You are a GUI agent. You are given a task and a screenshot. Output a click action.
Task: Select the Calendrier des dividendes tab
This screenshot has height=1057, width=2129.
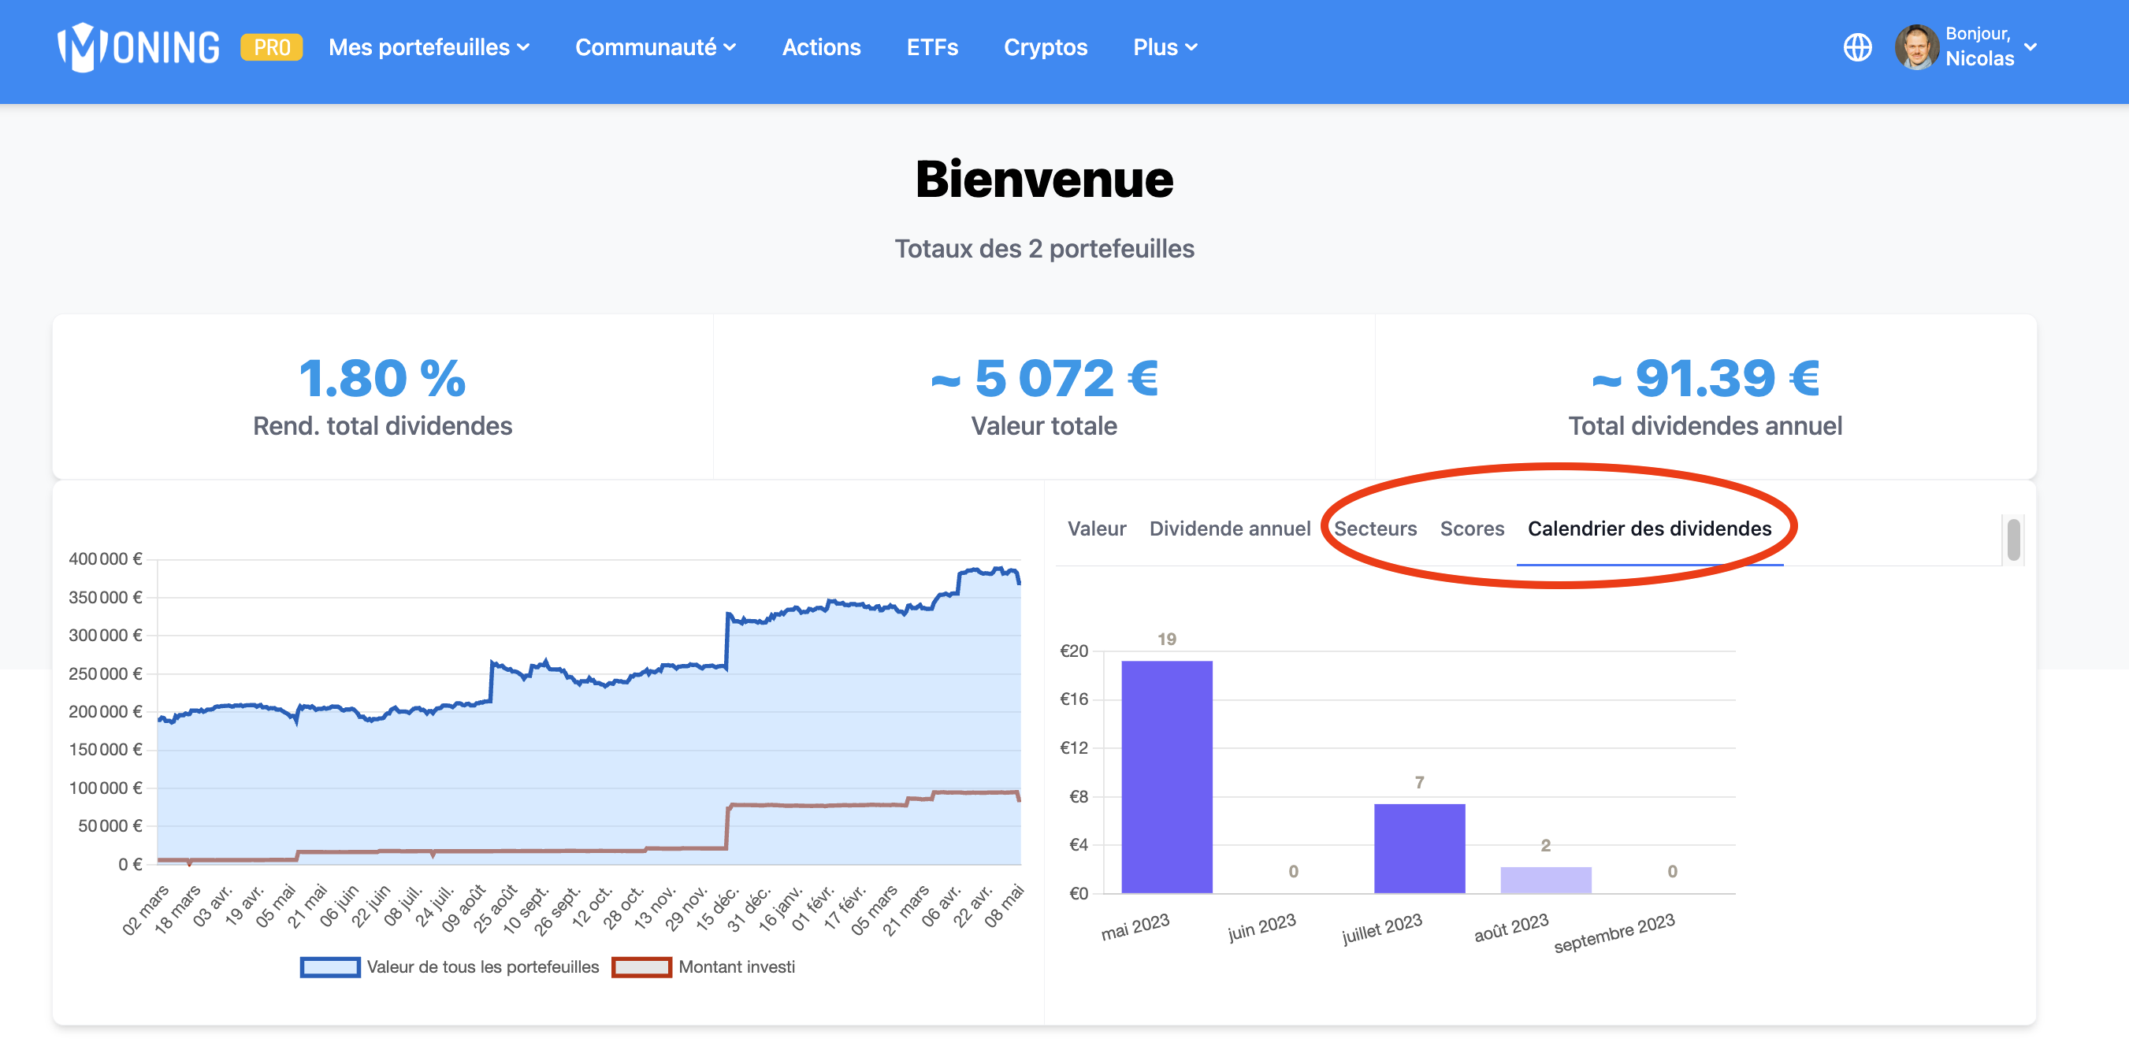click(x=1650, y=528)
